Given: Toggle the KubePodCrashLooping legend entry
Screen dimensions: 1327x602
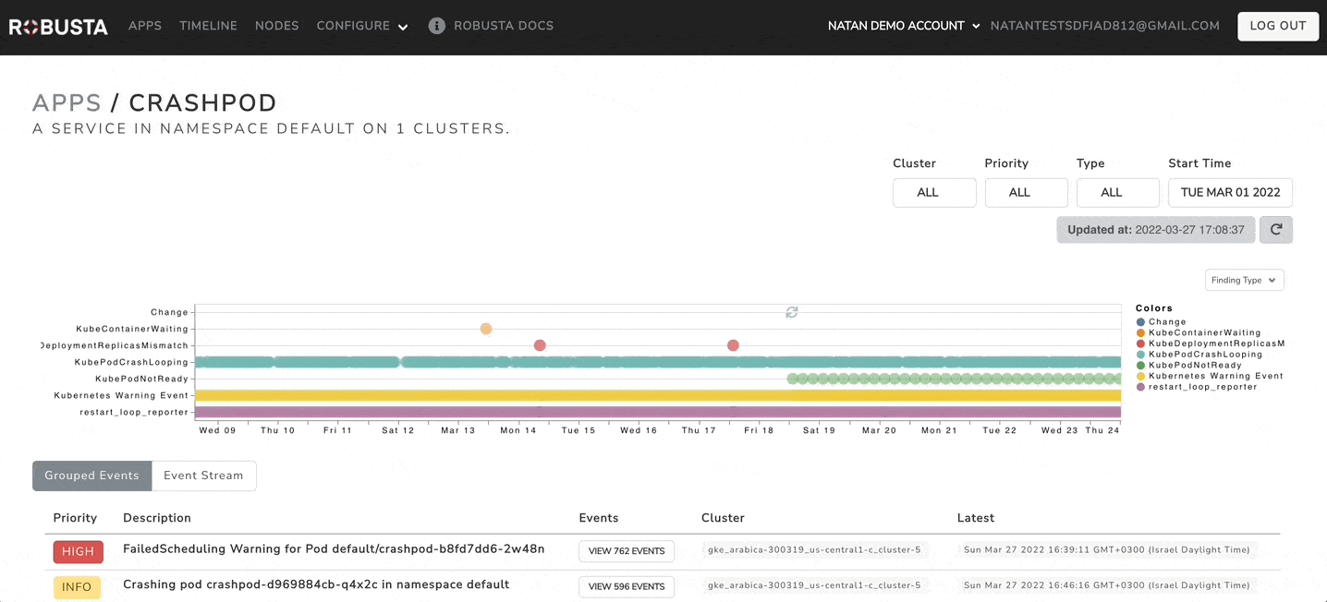Looking at the screenshot, I should point(1199,355).
